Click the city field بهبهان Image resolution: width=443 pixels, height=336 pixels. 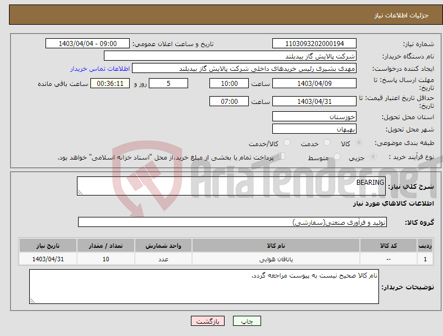point(314,129)
